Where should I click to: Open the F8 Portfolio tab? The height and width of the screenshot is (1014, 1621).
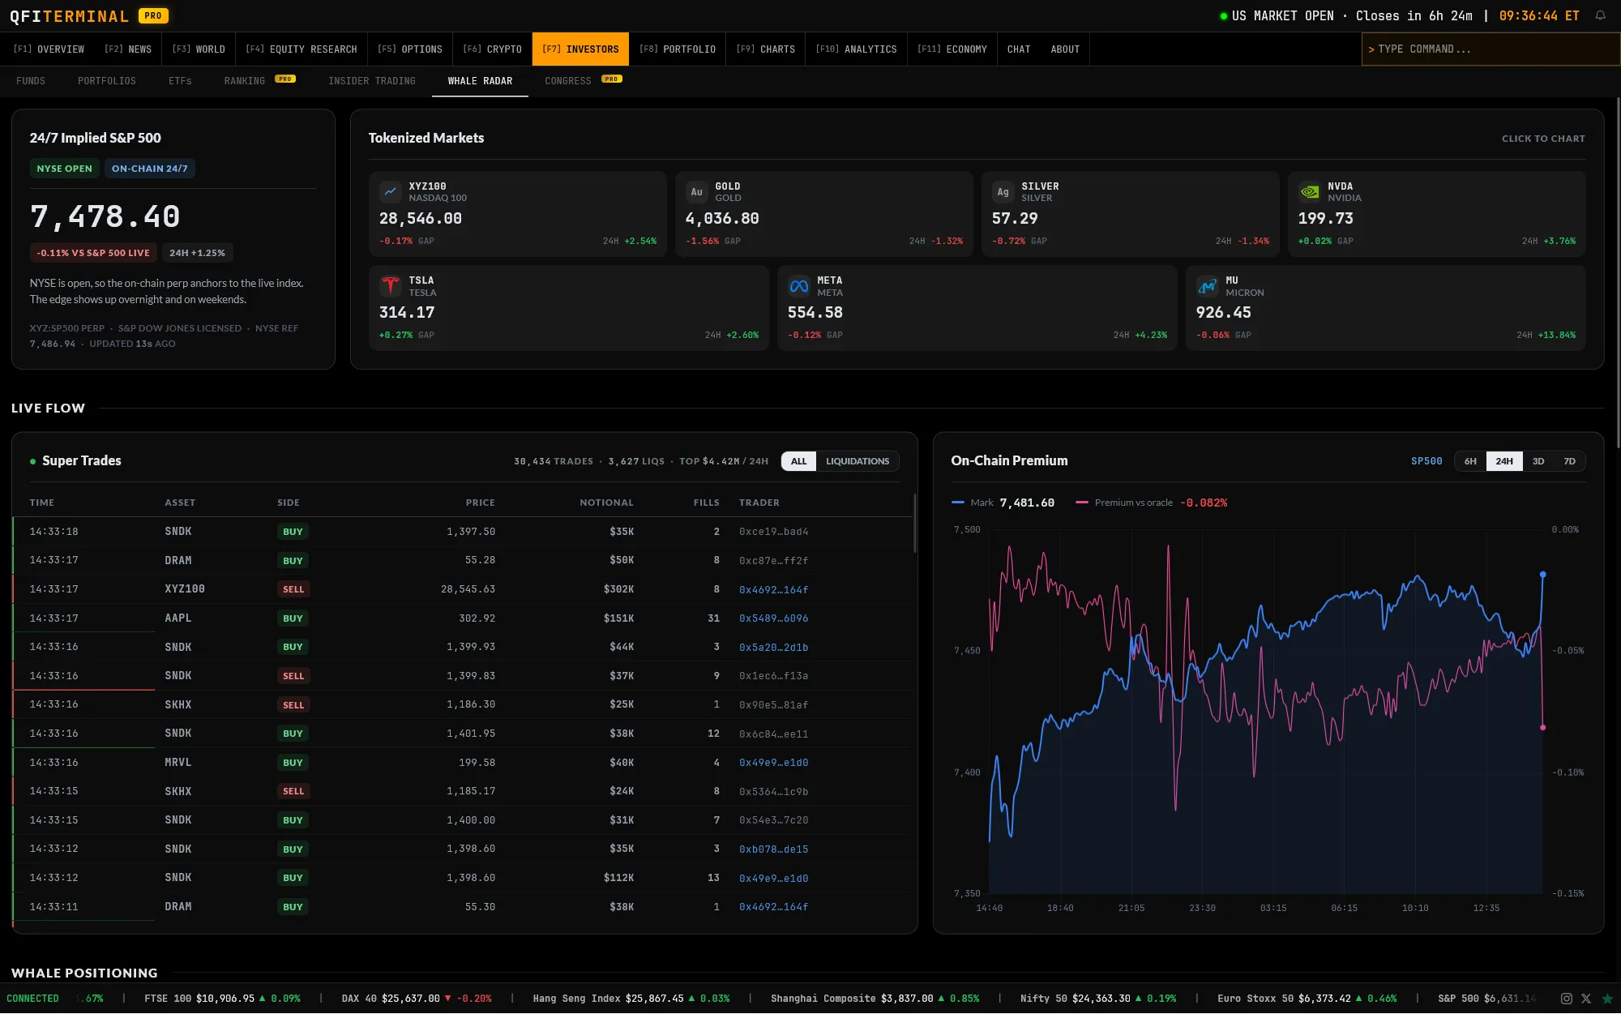(x=678, y=49)
